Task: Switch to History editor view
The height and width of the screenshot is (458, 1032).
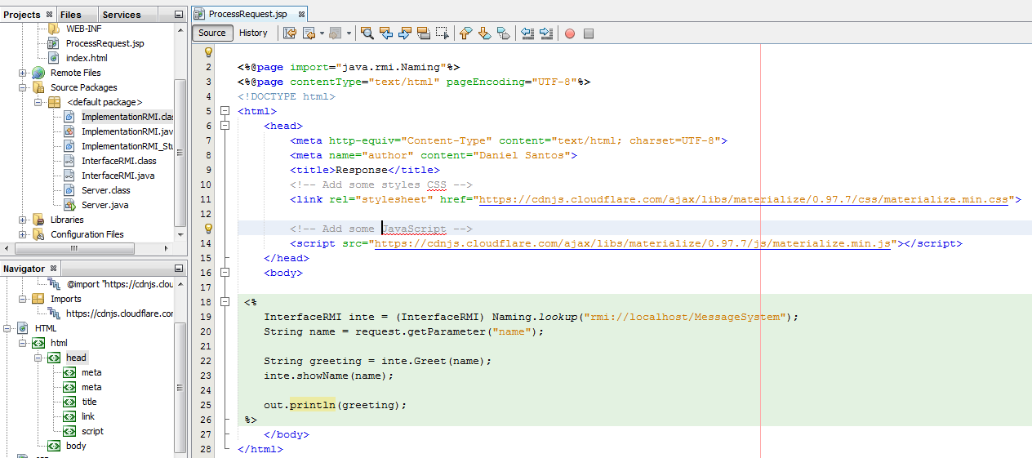Action: (253, 33)
